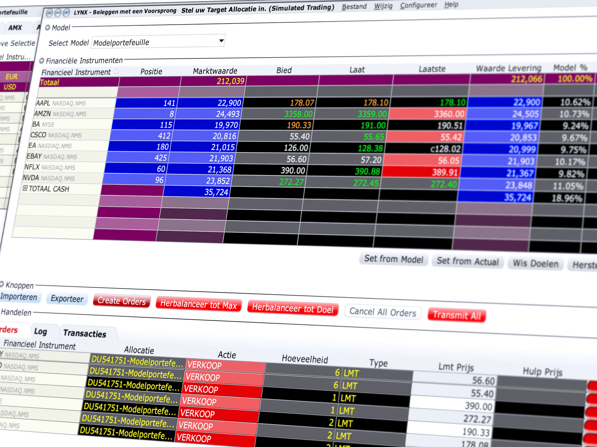Click the round plus maximize icon
Screen dimensions: 597x447
pyautogui.click(x=67, y=12)
